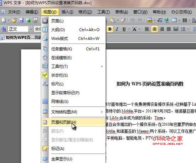This screenshot has height=163, width=196.
Task: Click the Insert formula square-root icon
Action: tap(160, 20)
